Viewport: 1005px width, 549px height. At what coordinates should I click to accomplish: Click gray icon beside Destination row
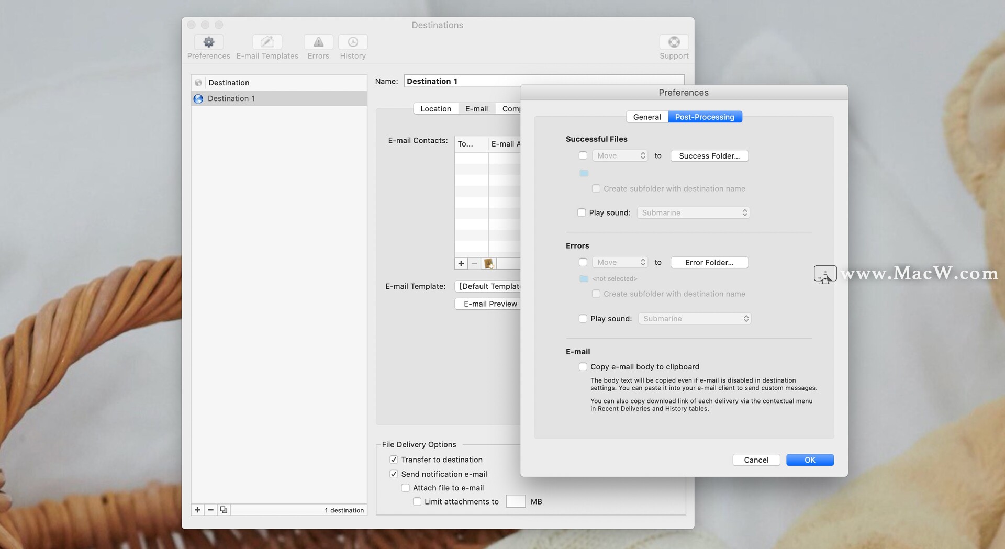click(198, 83)
